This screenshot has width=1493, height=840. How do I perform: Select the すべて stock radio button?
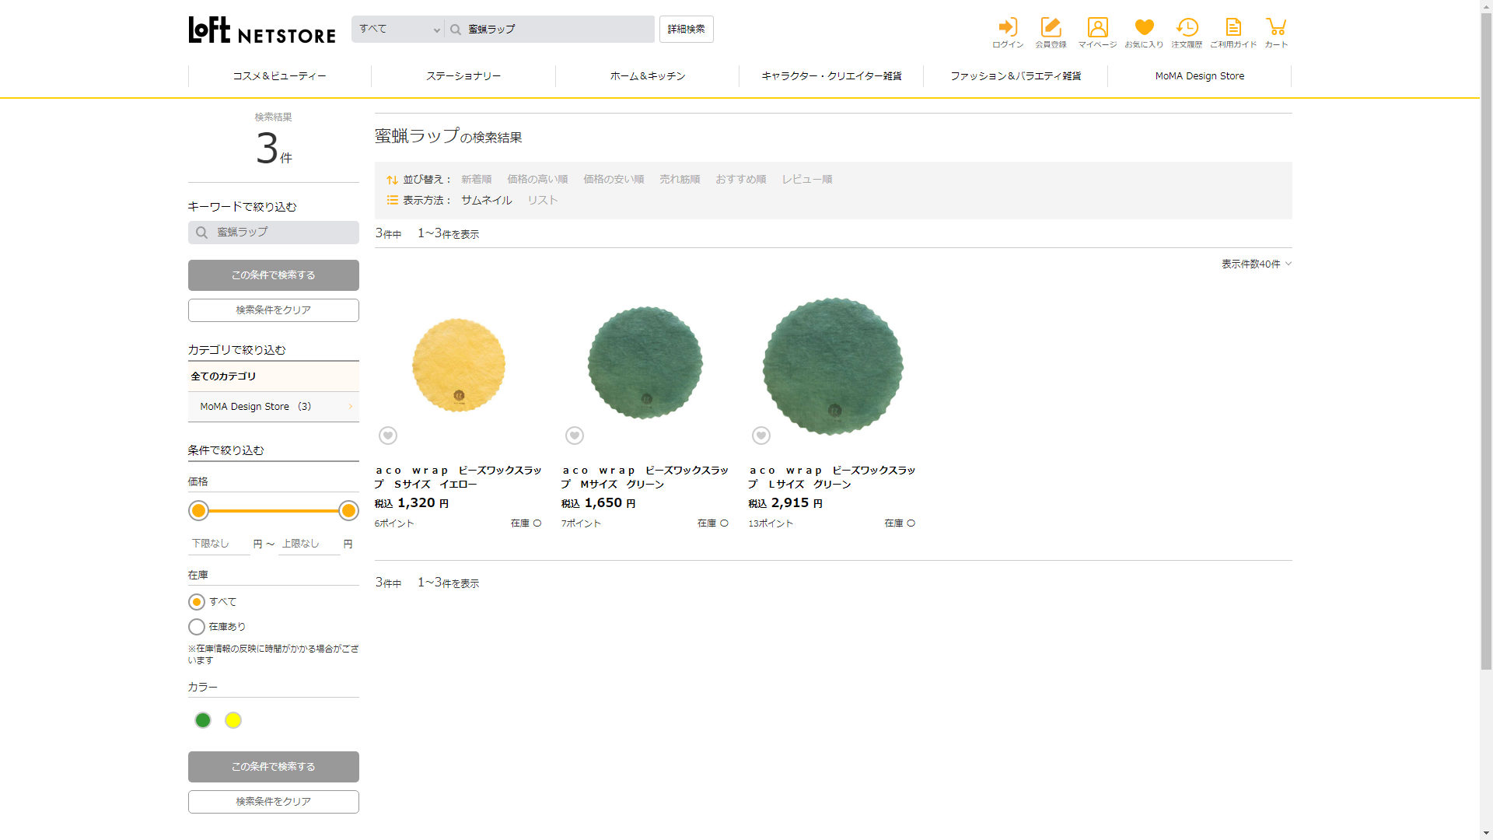click(197, 602)
